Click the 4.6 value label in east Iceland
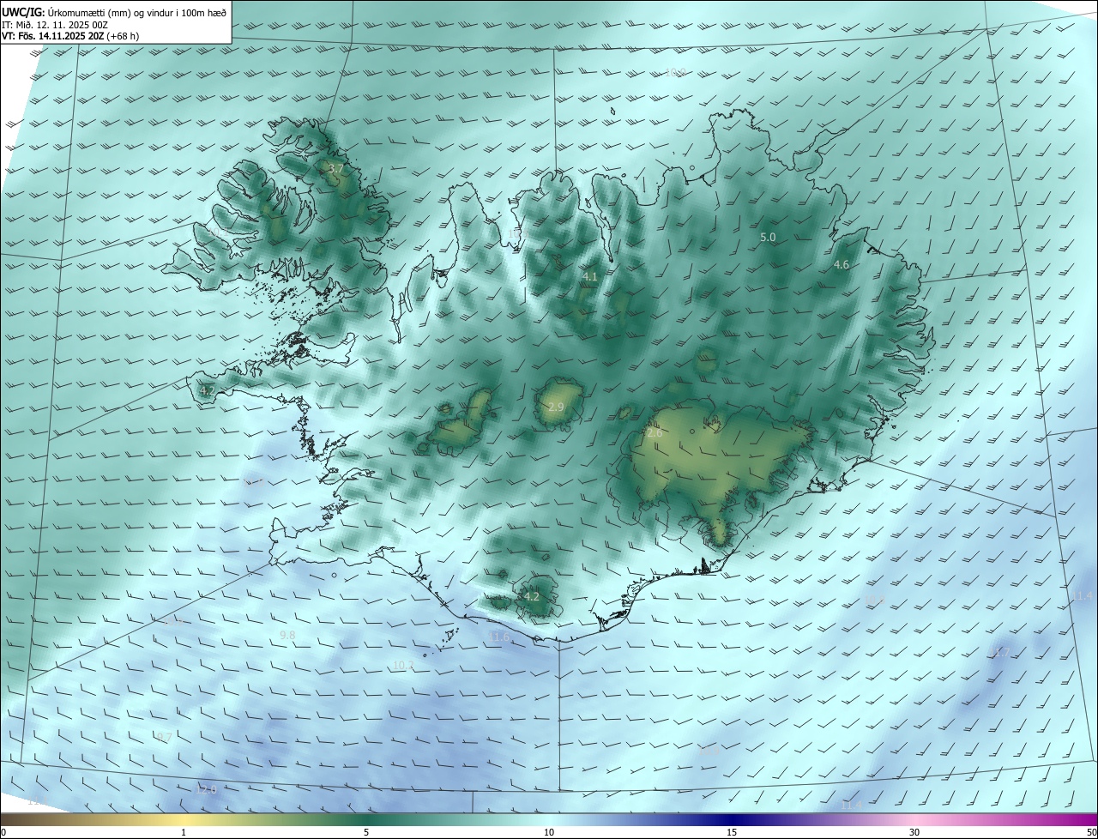The width and height of the screenshot is (1098, 839). coord(842,265)
